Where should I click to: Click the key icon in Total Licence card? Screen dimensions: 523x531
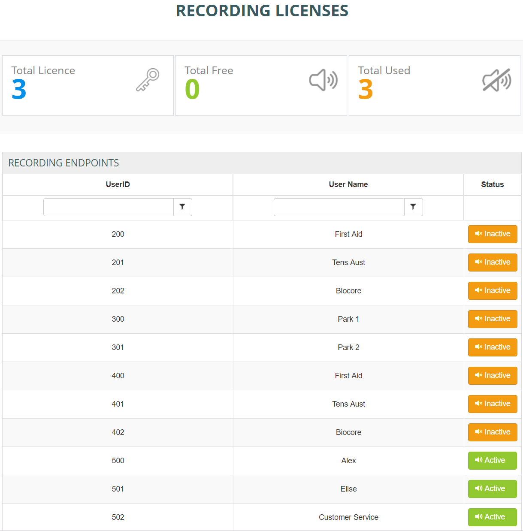(x=148, y=80)
